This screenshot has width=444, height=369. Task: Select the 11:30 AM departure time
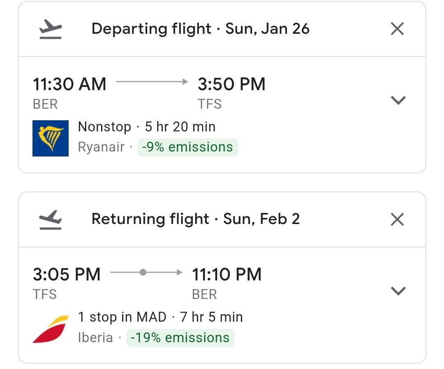[x=69, y=84]
